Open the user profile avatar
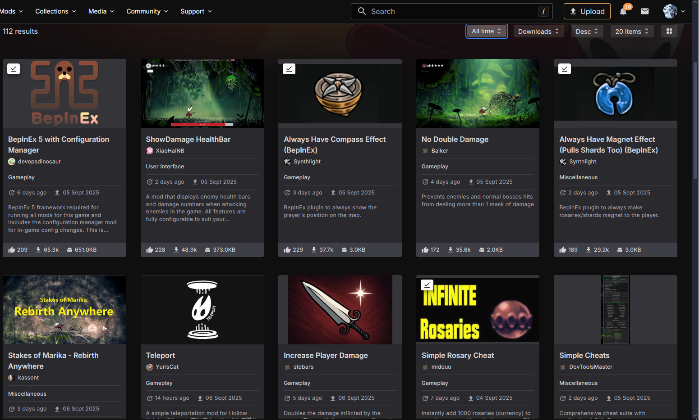699x420 pixels. pos(670,11)
